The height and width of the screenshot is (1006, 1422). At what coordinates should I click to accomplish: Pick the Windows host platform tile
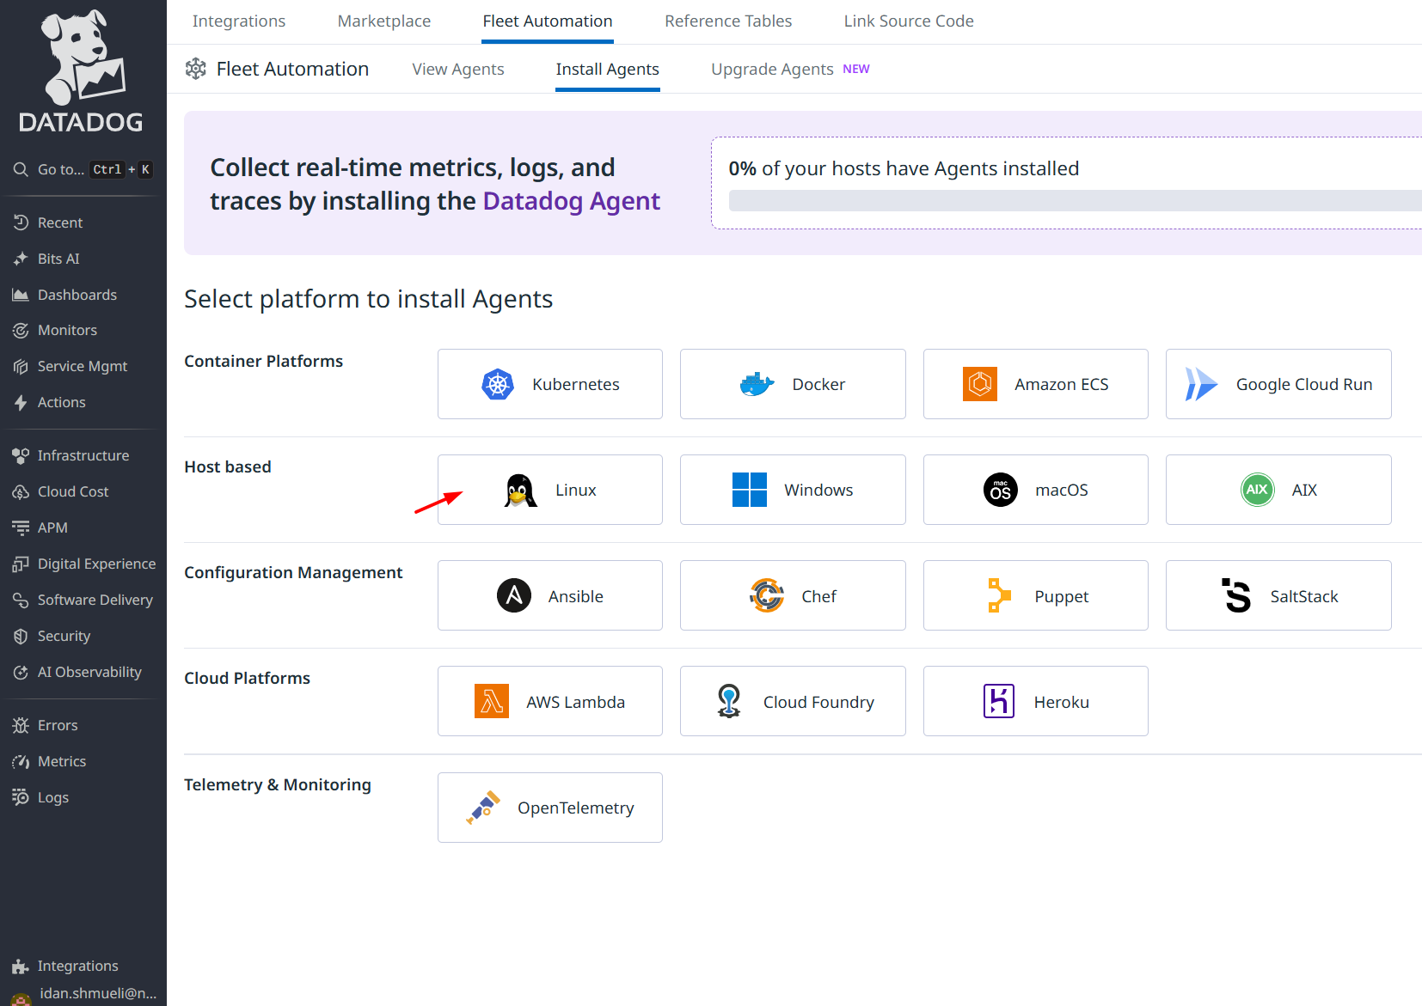792,490
